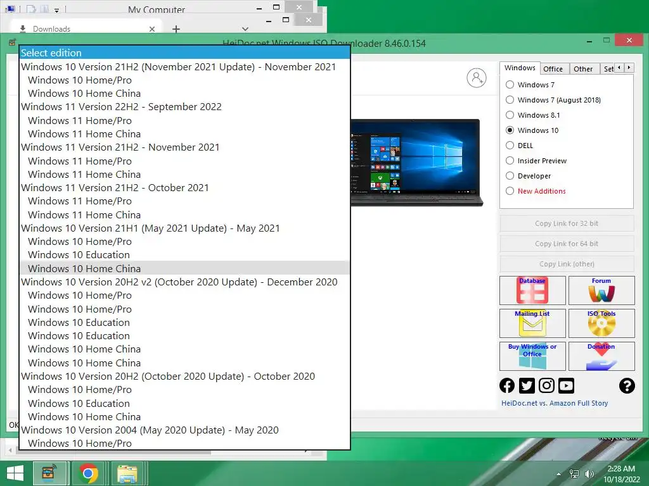Choose Windows 10 Home China under 20H2 October 2020

tap(184, 416)
